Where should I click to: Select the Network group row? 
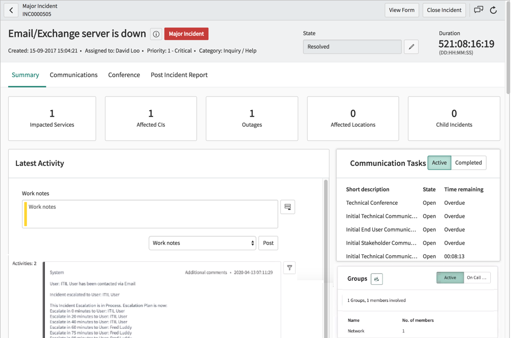pyautogui.click(x=417, y=331)
